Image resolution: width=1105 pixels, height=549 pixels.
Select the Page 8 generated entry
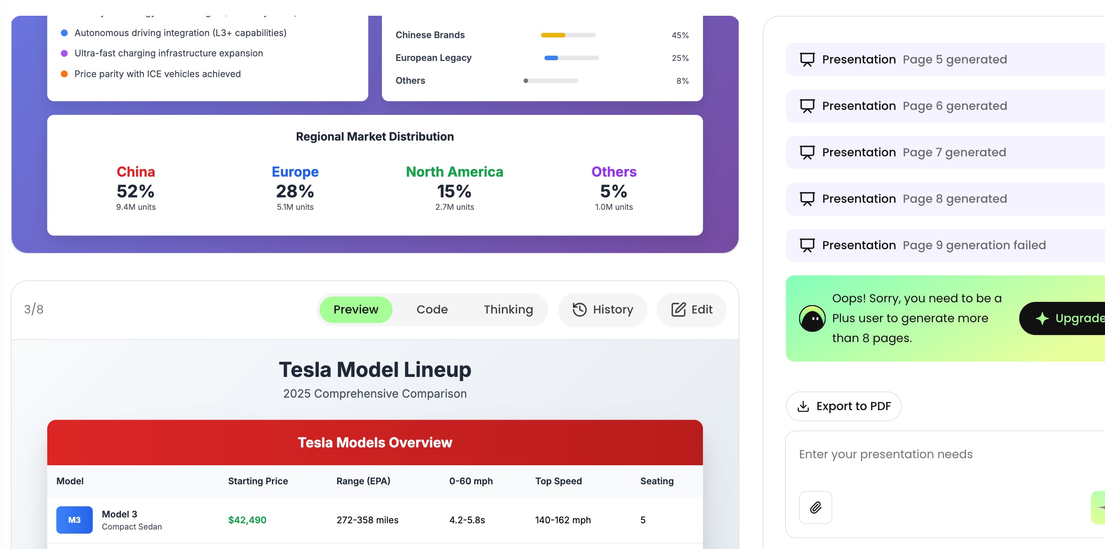(945, 199)
